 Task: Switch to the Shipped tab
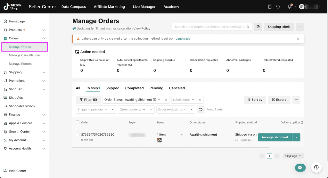pyautogui.click(x=112, y=88)
